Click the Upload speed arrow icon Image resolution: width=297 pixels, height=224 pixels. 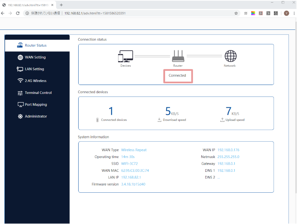(222, 120)
